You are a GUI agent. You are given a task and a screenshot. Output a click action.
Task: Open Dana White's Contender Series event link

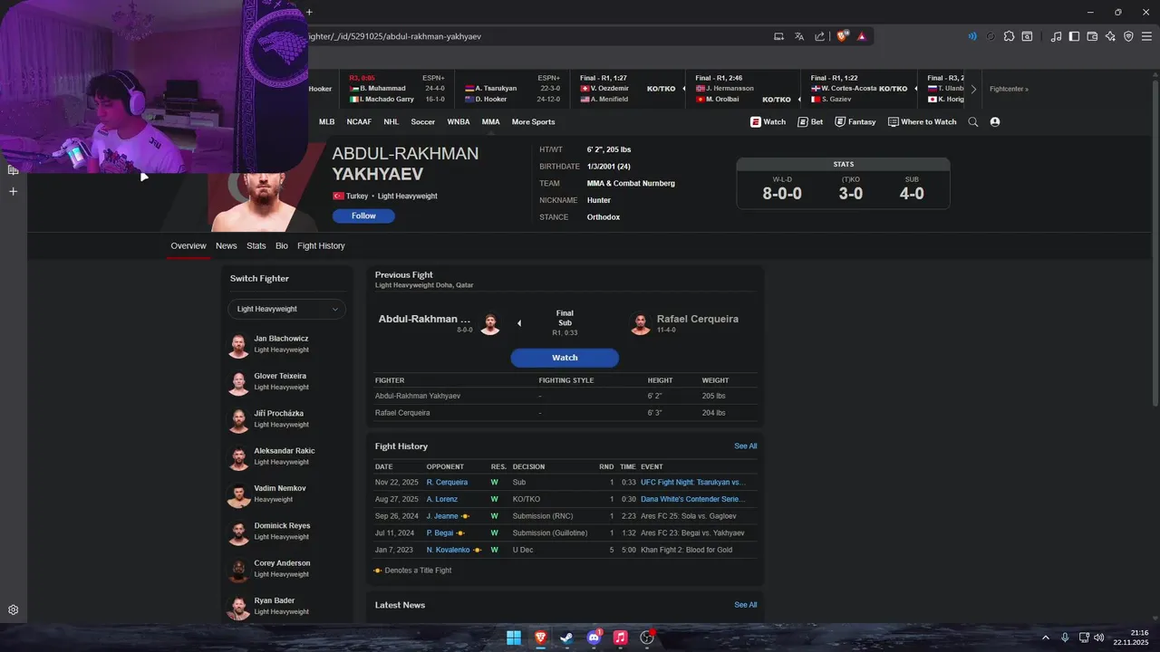click(x=693, y=499)
